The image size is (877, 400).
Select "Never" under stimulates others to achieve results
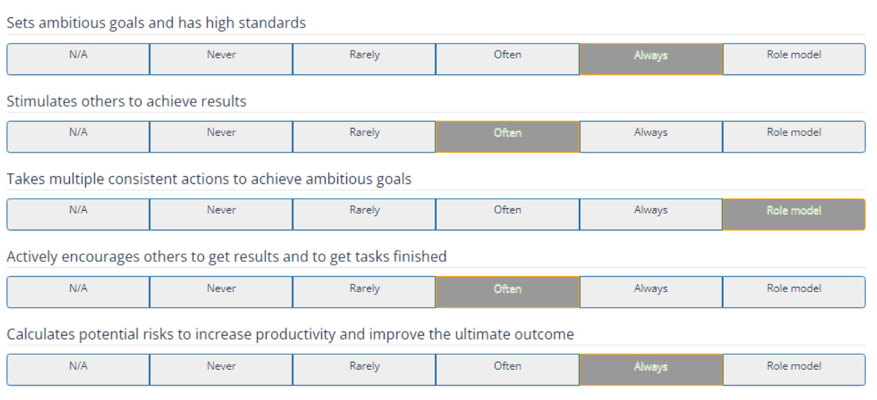[221, 136]
